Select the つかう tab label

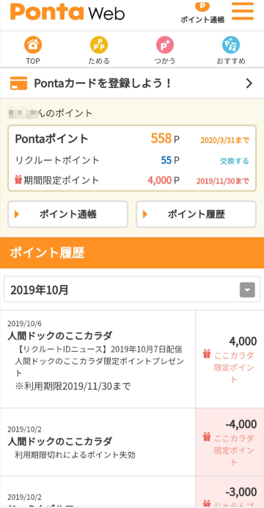coord(165,61)
